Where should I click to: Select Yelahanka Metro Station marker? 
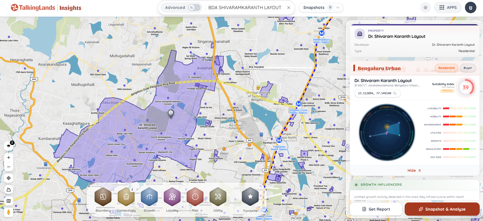[279, 140]
